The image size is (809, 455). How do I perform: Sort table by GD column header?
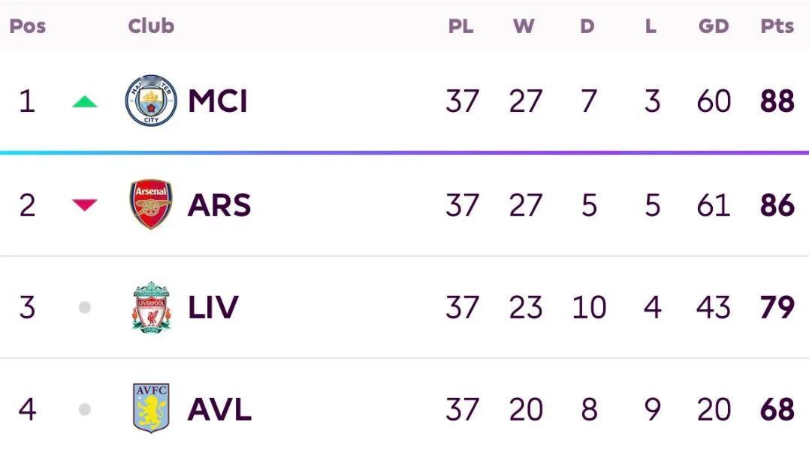coord(714,26)
